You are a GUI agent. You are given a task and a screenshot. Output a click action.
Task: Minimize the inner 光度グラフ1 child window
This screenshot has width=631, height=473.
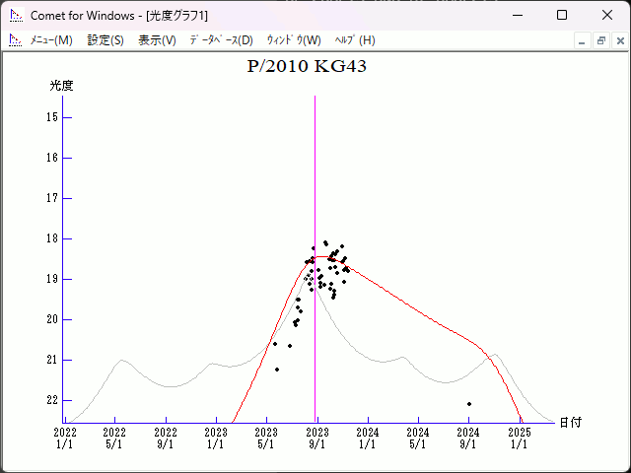582,40
